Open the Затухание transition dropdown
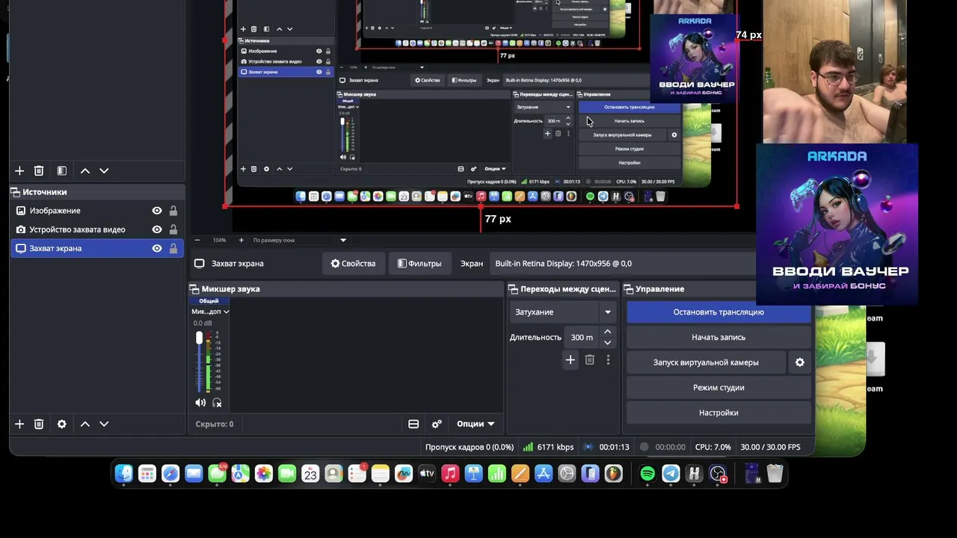The width and height of the screenshot is (957, 538). click(x=563, y=312)
